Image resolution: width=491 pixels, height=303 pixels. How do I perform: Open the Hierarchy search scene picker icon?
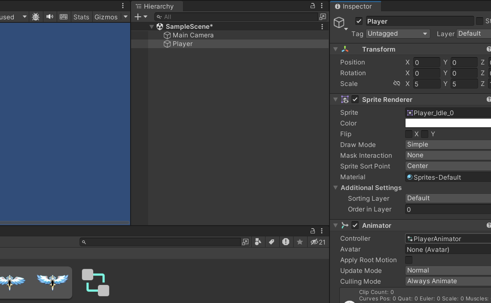[x=323, y=17]
